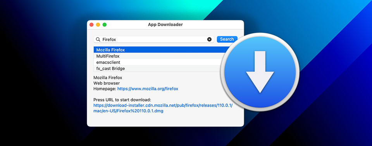This screenshot has width=372, height=146.
Task: Maximize the App Downloader window
Action: pyautogui.click(x=104, y=25)
